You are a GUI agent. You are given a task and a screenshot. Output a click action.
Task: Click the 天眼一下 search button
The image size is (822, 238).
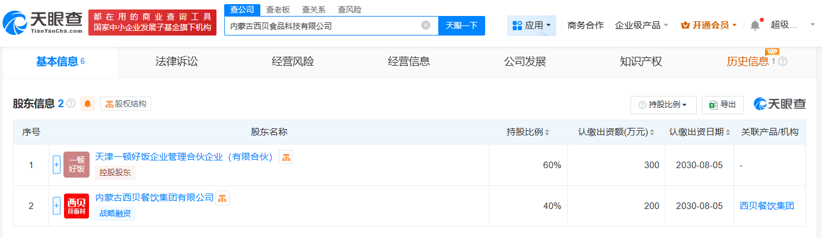point(461,25)
